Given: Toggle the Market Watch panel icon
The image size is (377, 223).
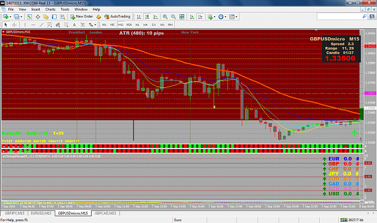Looking at the screenshot, I should coord(30,17).
